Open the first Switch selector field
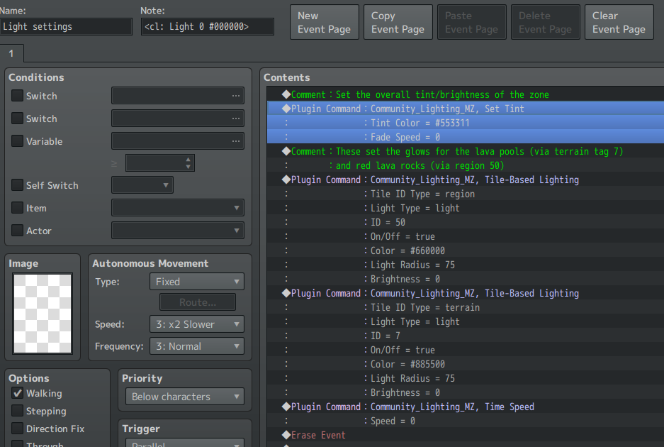This screenshot has width=664, height=447. tap(178, 95)
